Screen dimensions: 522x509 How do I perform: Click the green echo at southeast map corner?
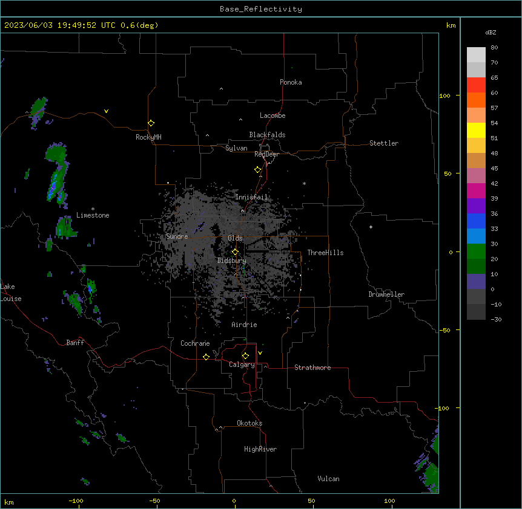431,476
